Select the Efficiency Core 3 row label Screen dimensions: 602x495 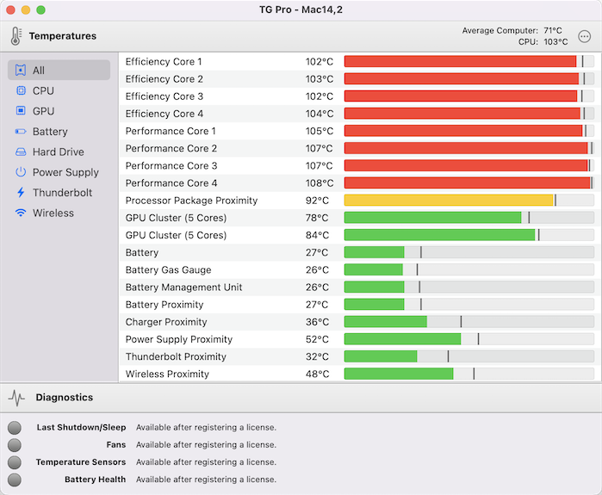coord(164,96)
